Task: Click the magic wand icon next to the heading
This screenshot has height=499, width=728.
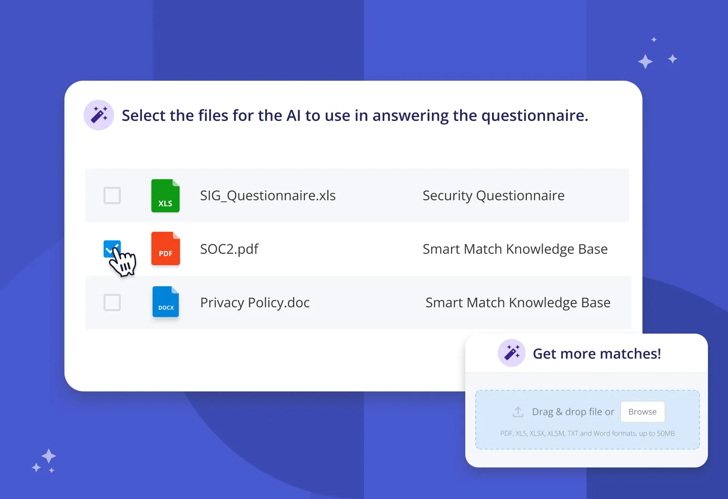Action: click(x=99, y=115)
